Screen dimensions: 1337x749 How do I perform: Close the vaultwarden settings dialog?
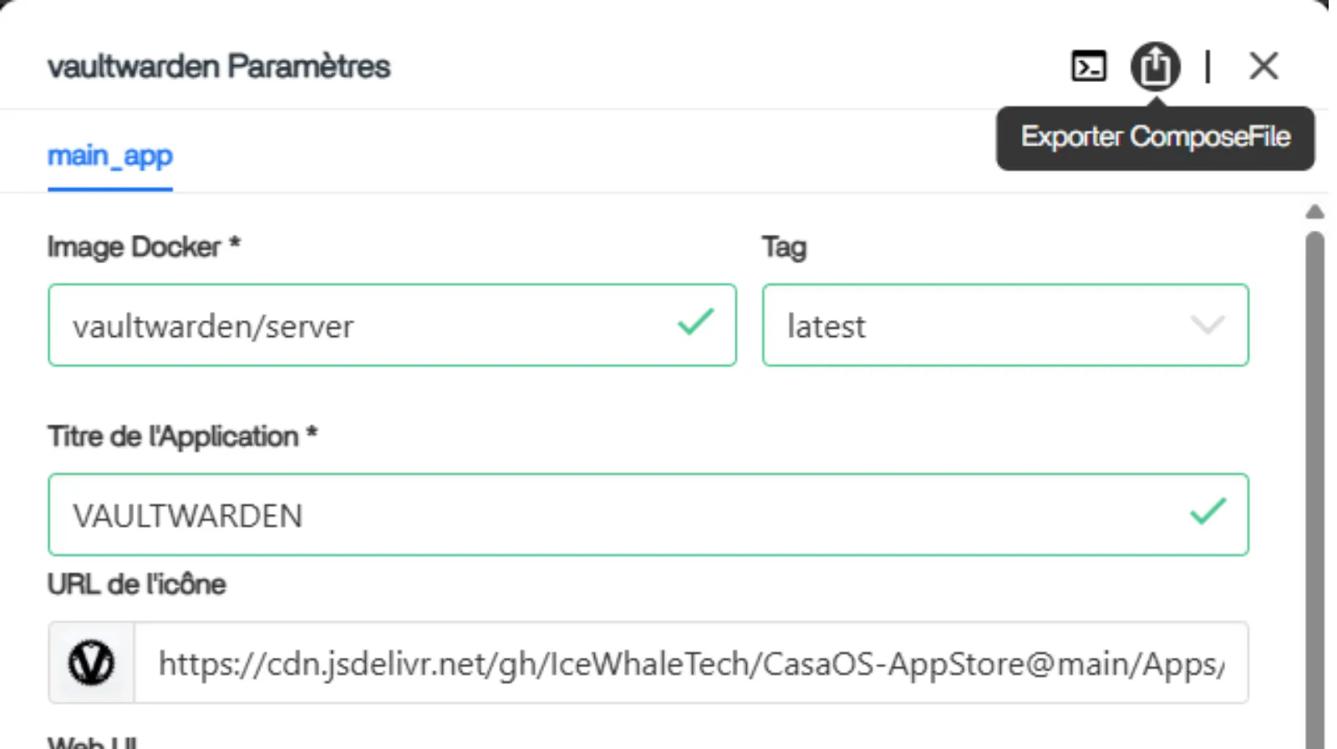[1263, 66]
